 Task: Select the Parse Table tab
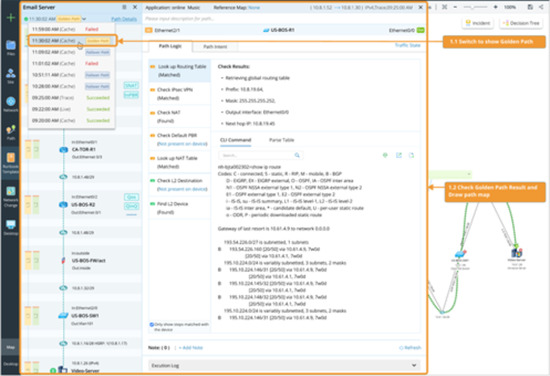[x=282, y=140]
